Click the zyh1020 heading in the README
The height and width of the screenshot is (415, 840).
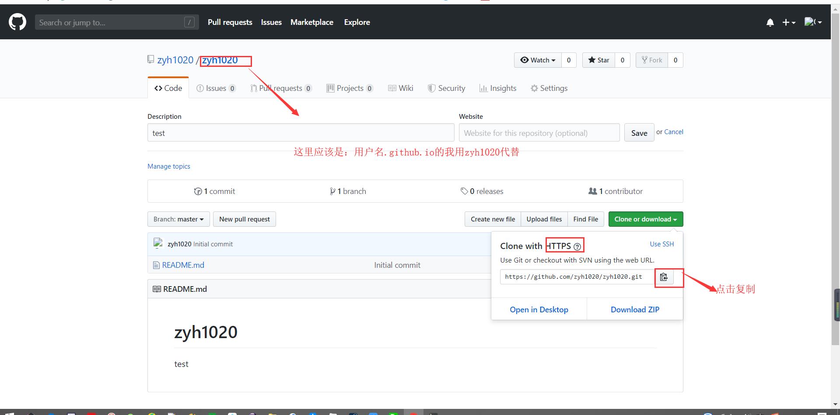coord(206,332)
